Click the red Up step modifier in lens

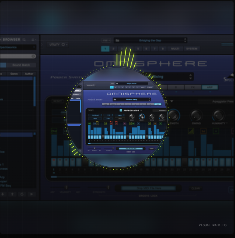click(x=117, y=123)
